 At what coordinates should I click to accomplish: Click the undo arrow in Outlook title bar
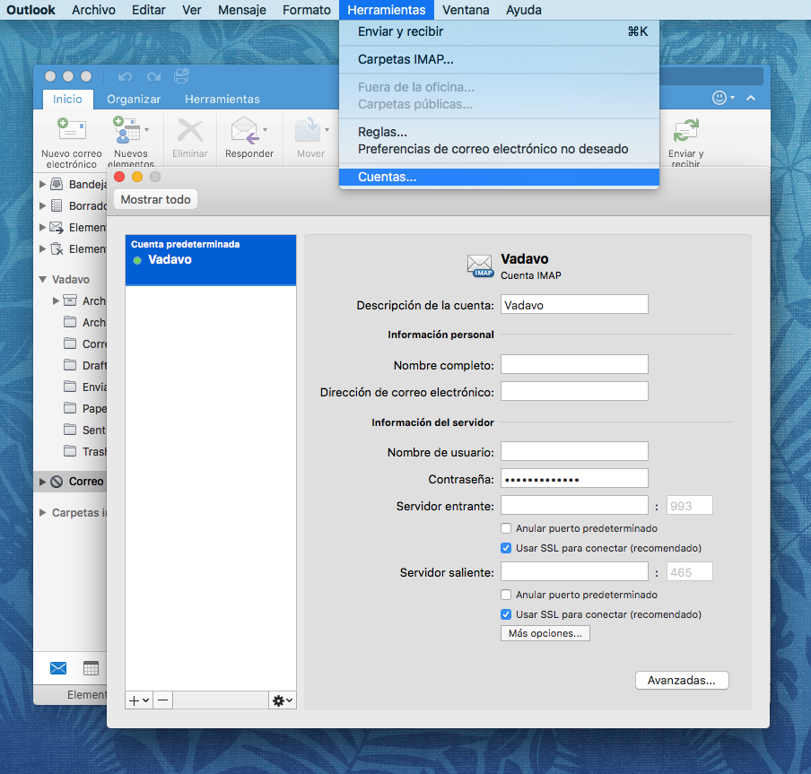point(125,77)
